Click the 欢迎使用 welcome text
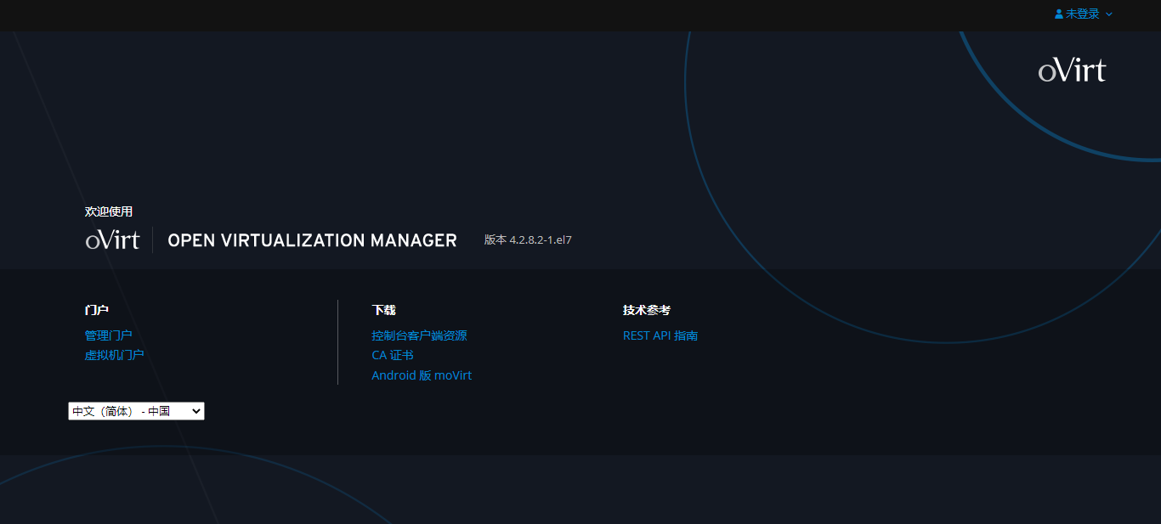This screenshot has width=1161, height=524. [x=109, y=211]
